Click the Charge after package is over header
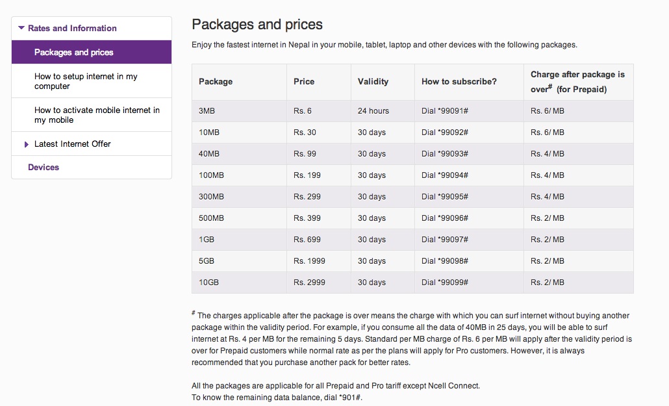This screenshot has width=669, height=406. [x=577, y=82]
